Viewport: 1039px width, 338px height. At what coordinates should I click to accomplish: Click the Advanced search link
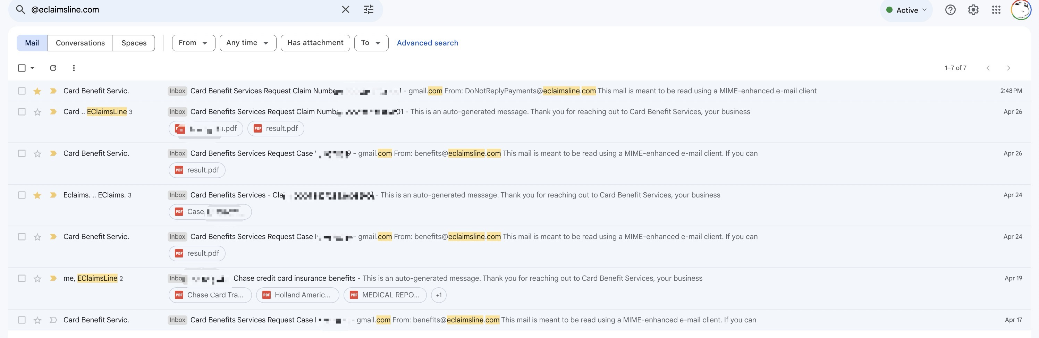tap(427, 43)
